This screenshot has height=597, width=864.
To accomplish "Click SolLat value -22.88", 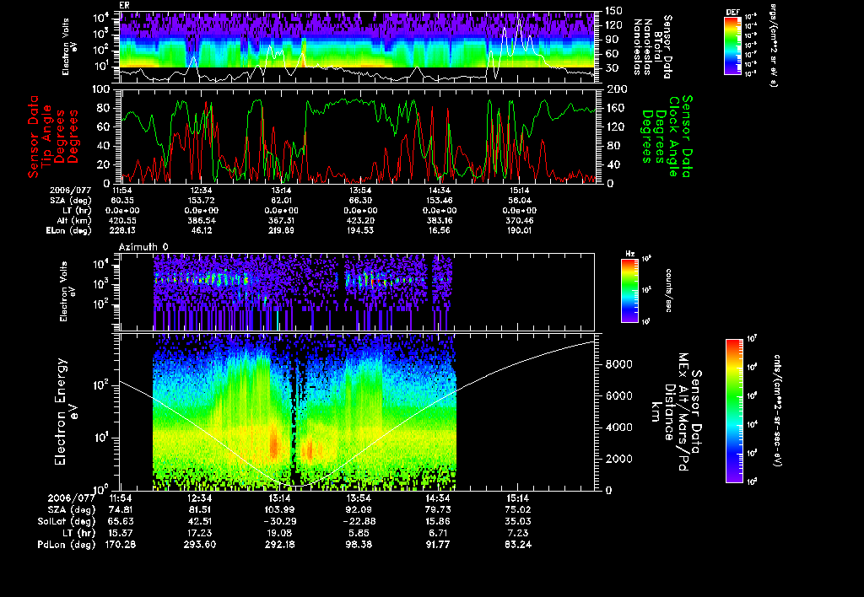I will [x=359, y=521].
